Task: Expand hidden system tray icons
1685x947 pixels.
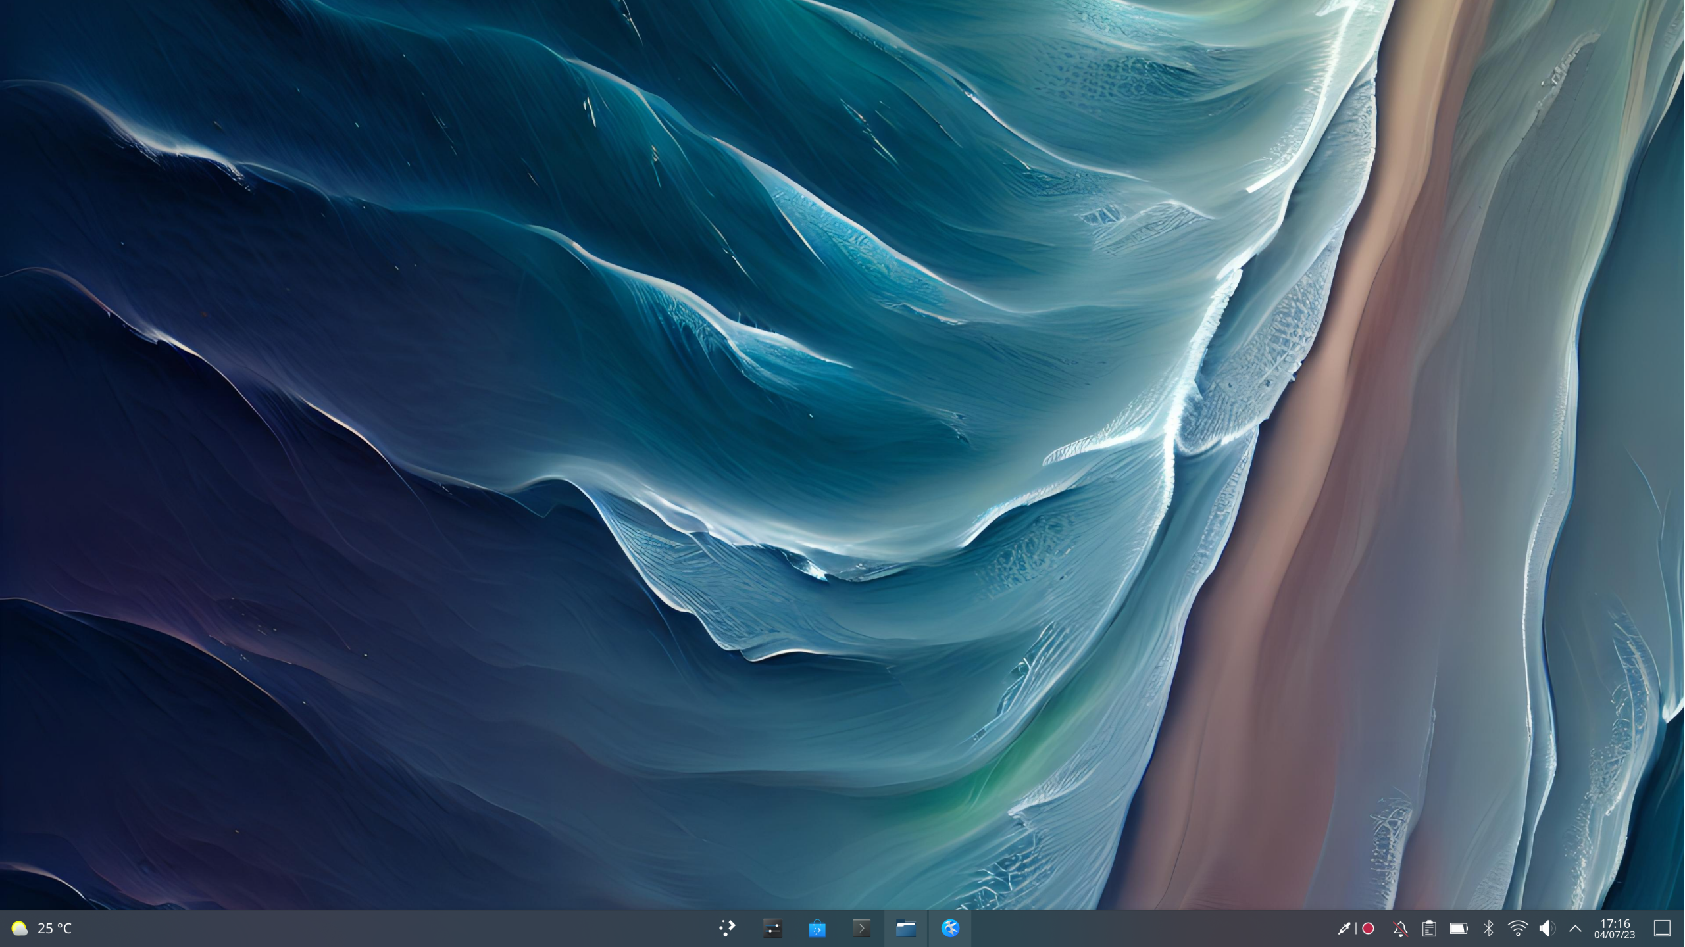Action: pyautogui.click(x=1575, y=928)
